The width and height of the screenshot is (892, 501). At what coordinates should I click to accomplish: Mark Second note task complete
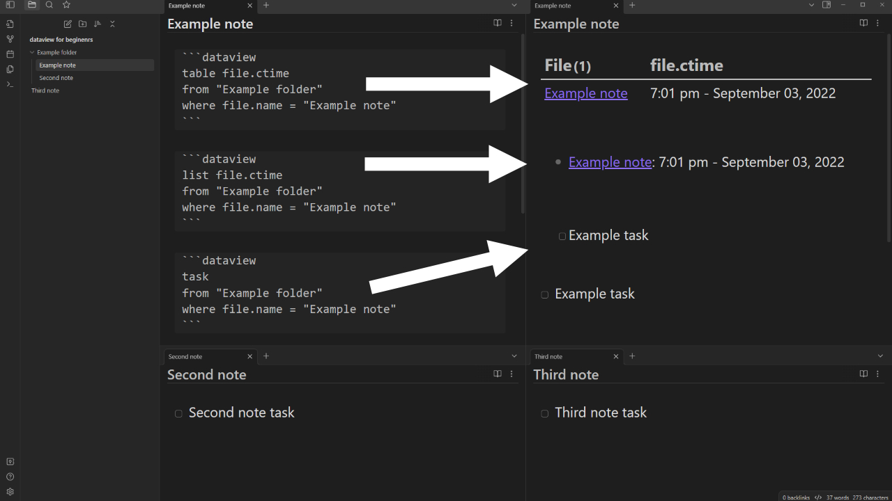point(178,413)
